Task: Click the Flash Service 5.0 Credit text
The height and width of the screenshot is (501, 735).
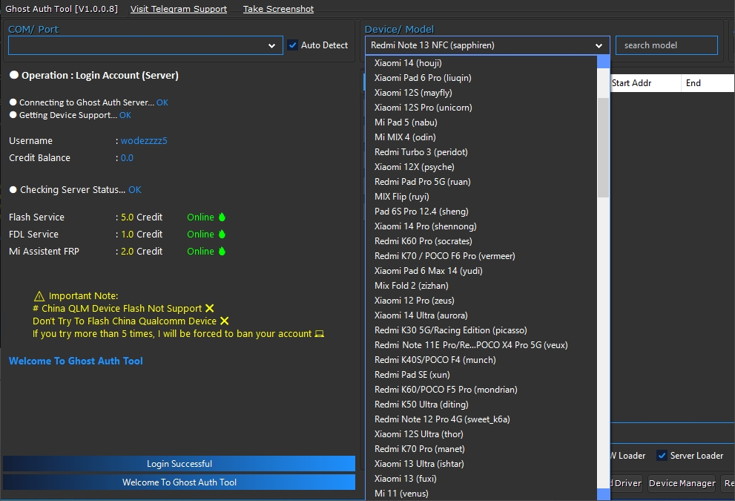Action: click(142, 217)
